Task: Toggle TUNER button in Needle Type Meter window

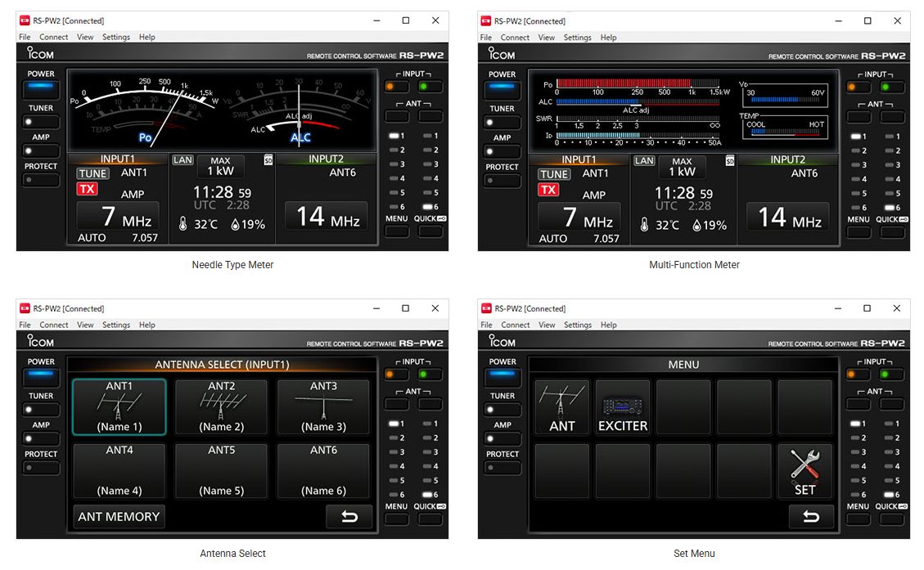Action: point(41,122)
